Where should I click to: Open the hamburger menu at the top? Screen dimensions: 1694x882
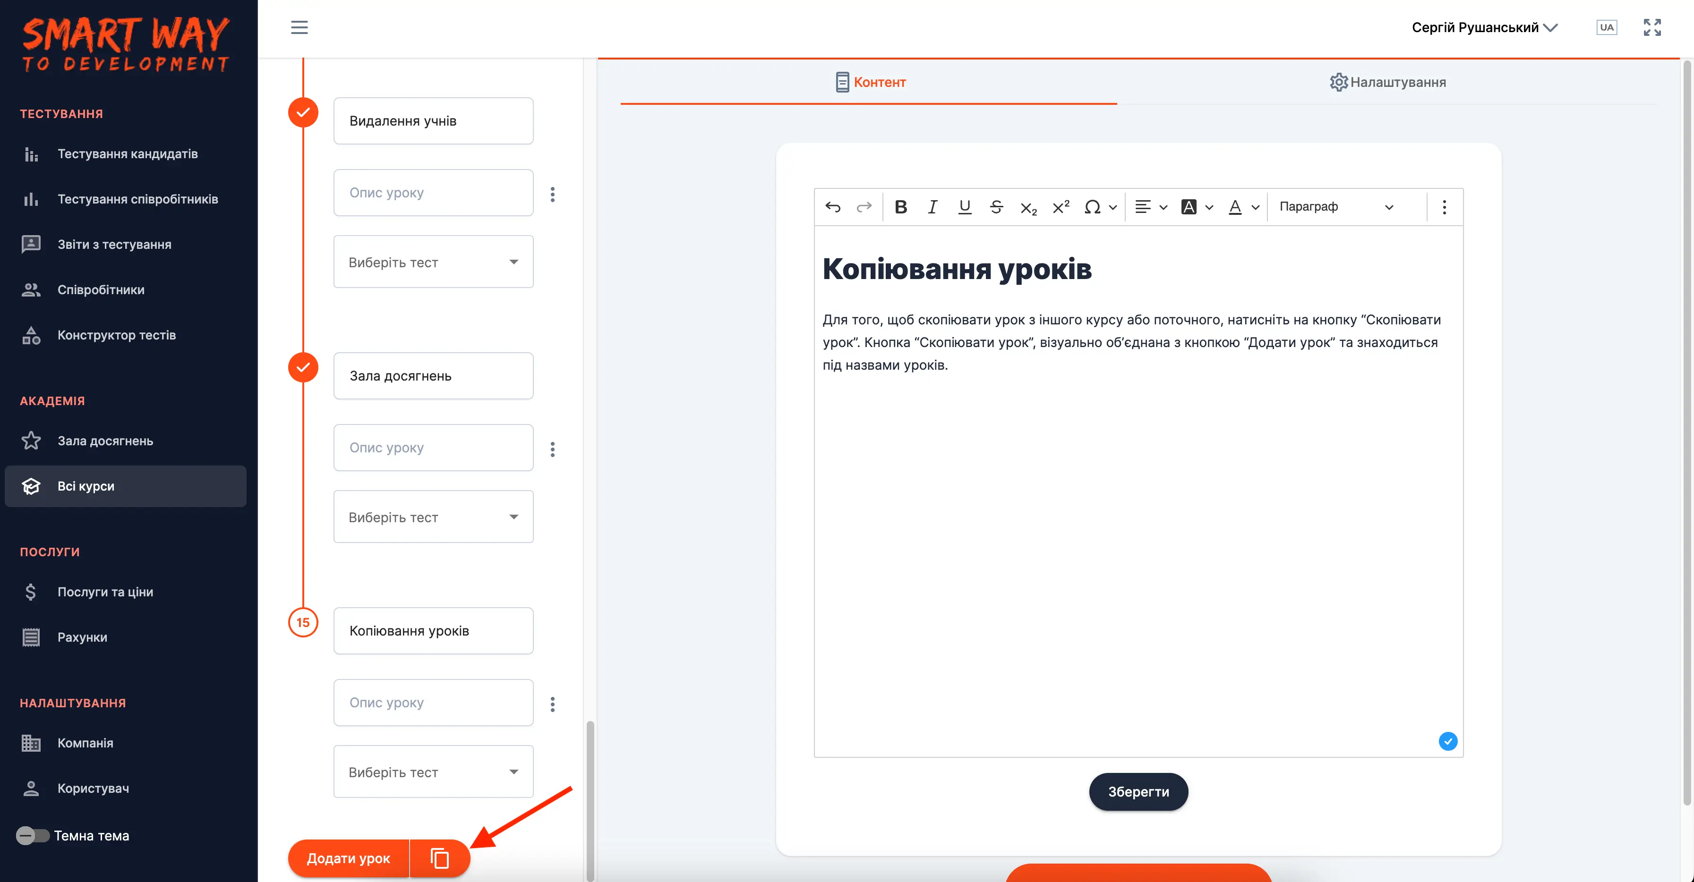(x=299, y=27)
